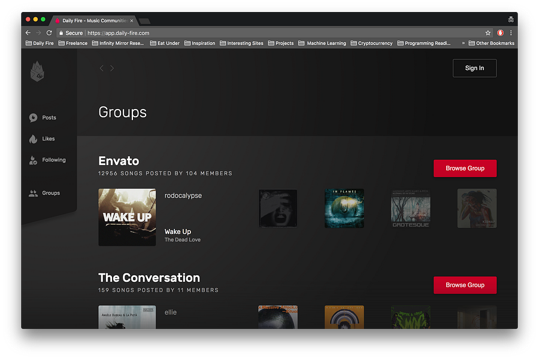539x359 pixels.
Task: Open Freelance bookmark folder
Action: click(73, 43)
